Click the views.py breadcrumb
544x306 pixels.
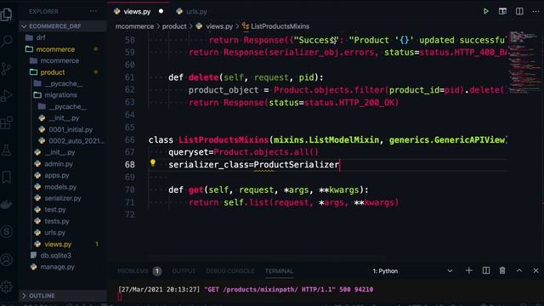coord(219,26)
